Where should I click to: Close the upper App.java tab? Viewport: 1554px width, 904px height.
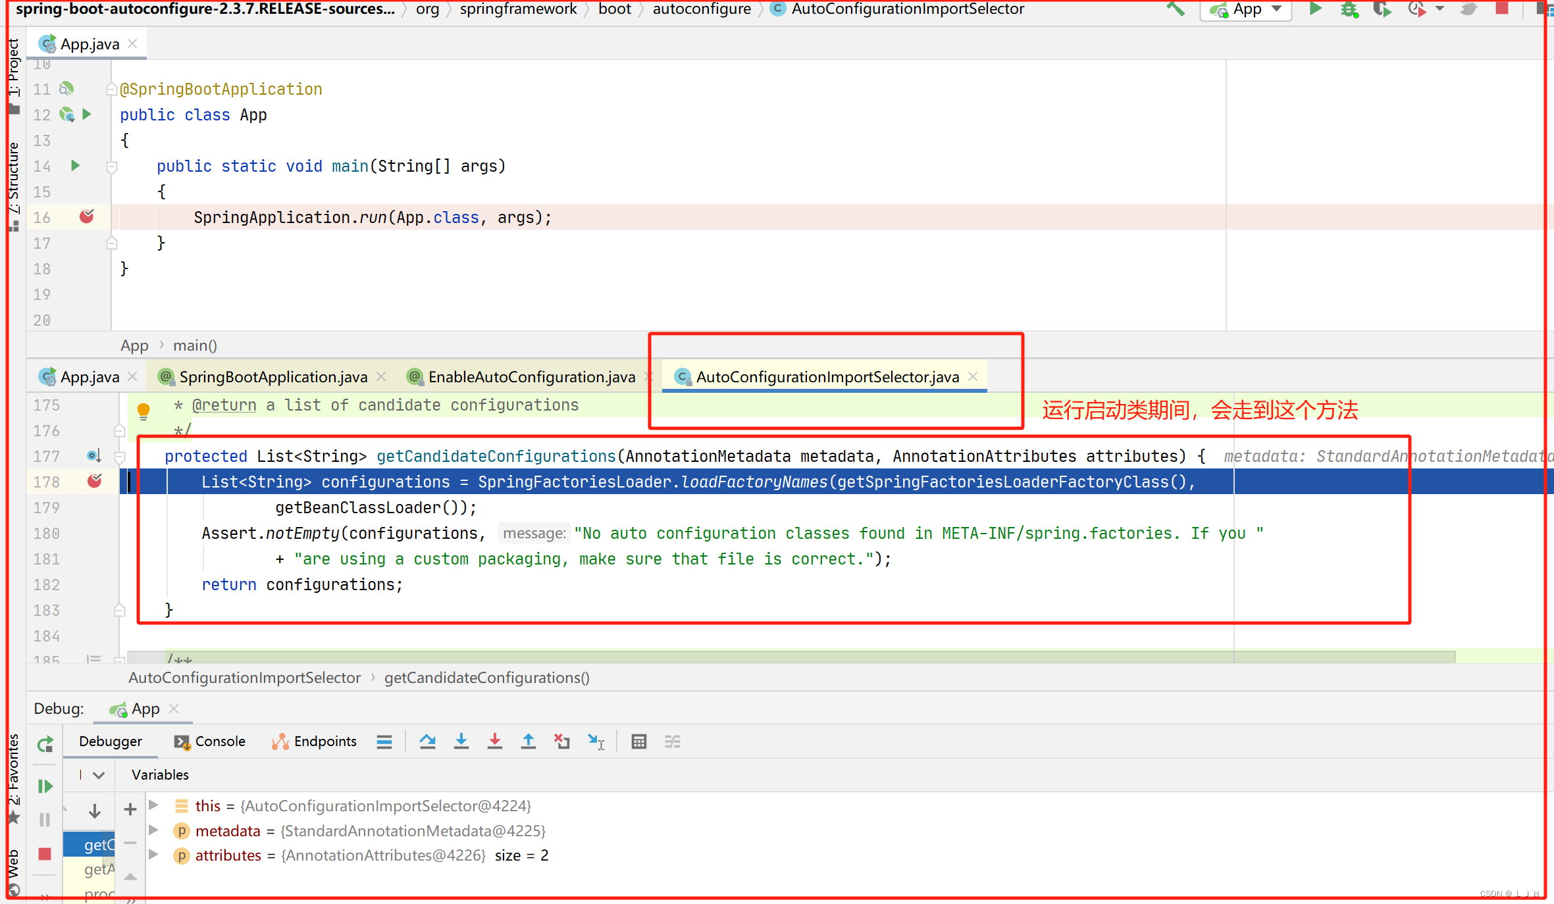(x=133, y=43)
